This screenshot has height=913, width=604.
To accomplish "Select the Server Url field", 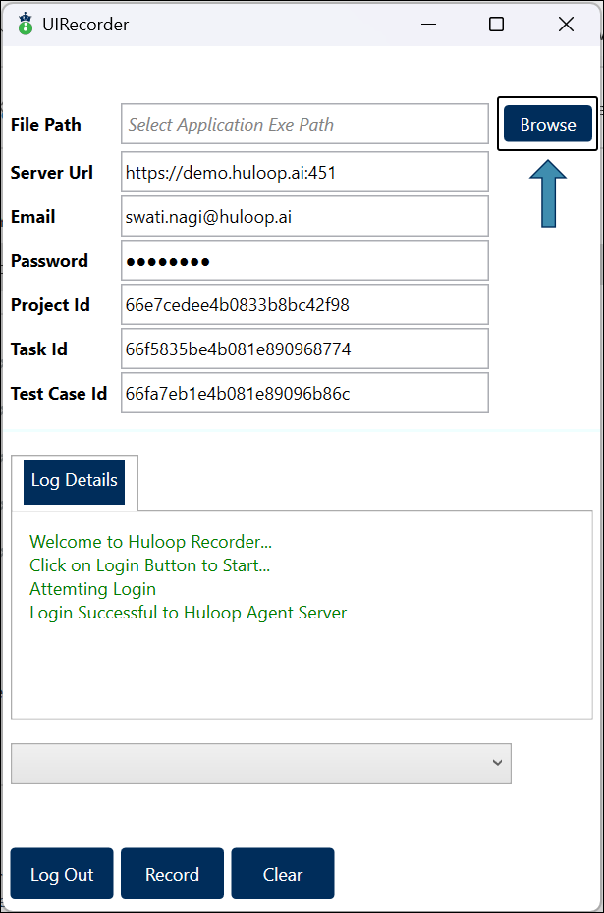I will 304,173.
